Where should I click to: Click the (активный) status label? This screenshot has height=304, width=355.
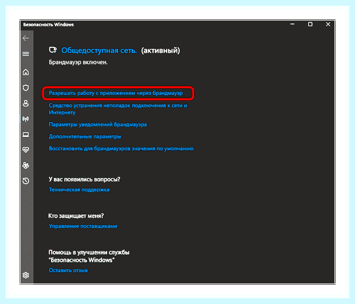[160, 50]
